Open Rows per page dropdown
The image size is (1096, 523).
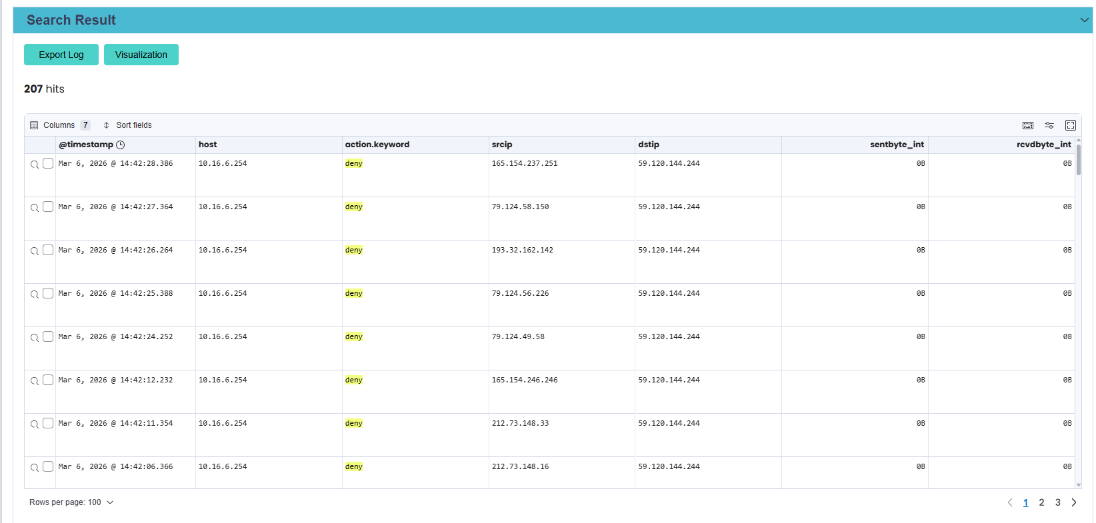coord(71,502)
